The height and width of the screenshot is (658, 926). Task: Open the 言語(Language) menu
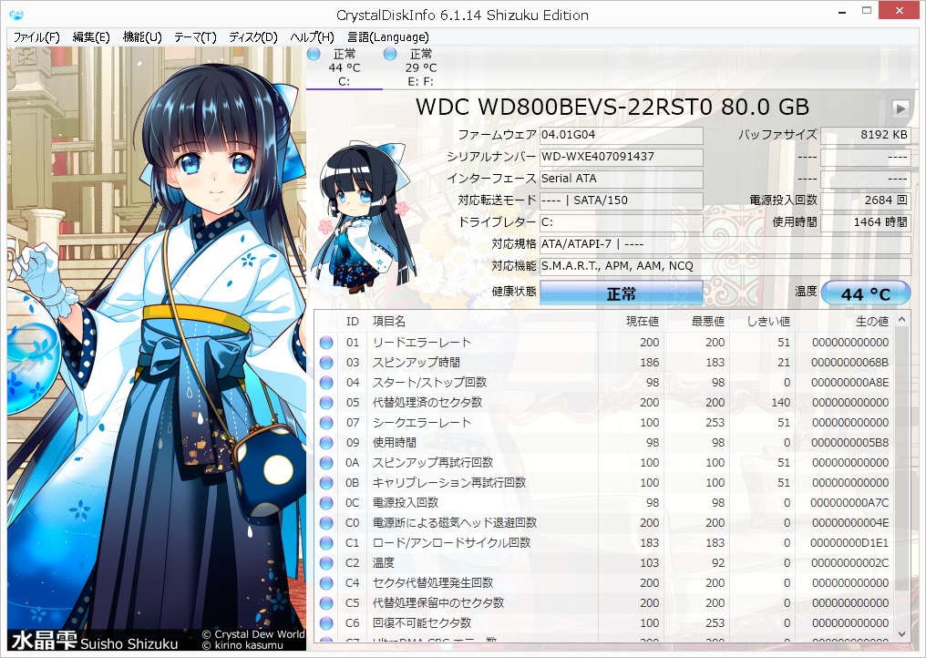pyautogui.click(x=388, y=37)
